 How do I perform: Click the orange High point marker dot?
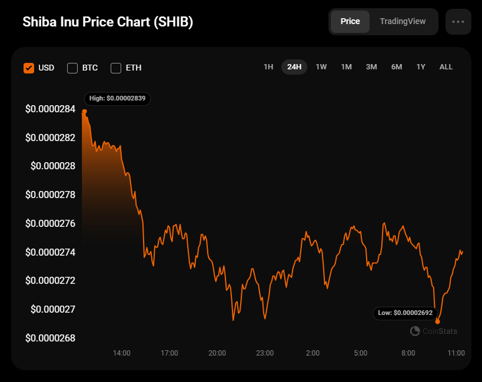[x=85, y=111]
